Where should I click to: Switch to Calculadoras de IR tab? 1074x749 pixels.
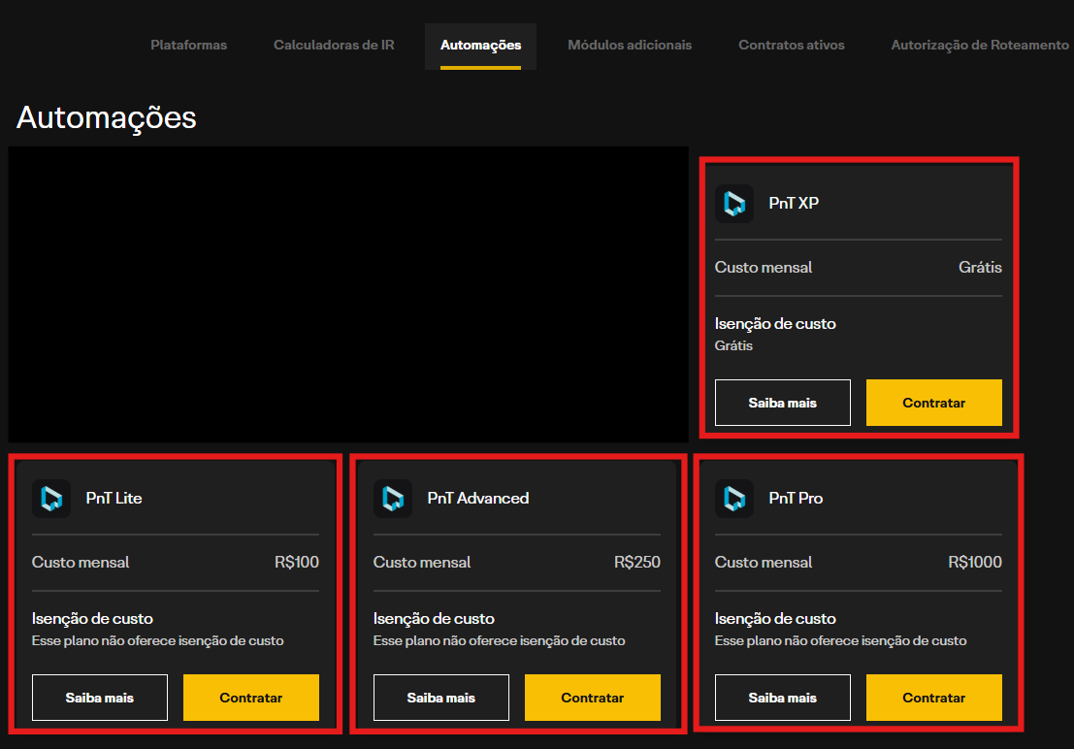(334, 46)
